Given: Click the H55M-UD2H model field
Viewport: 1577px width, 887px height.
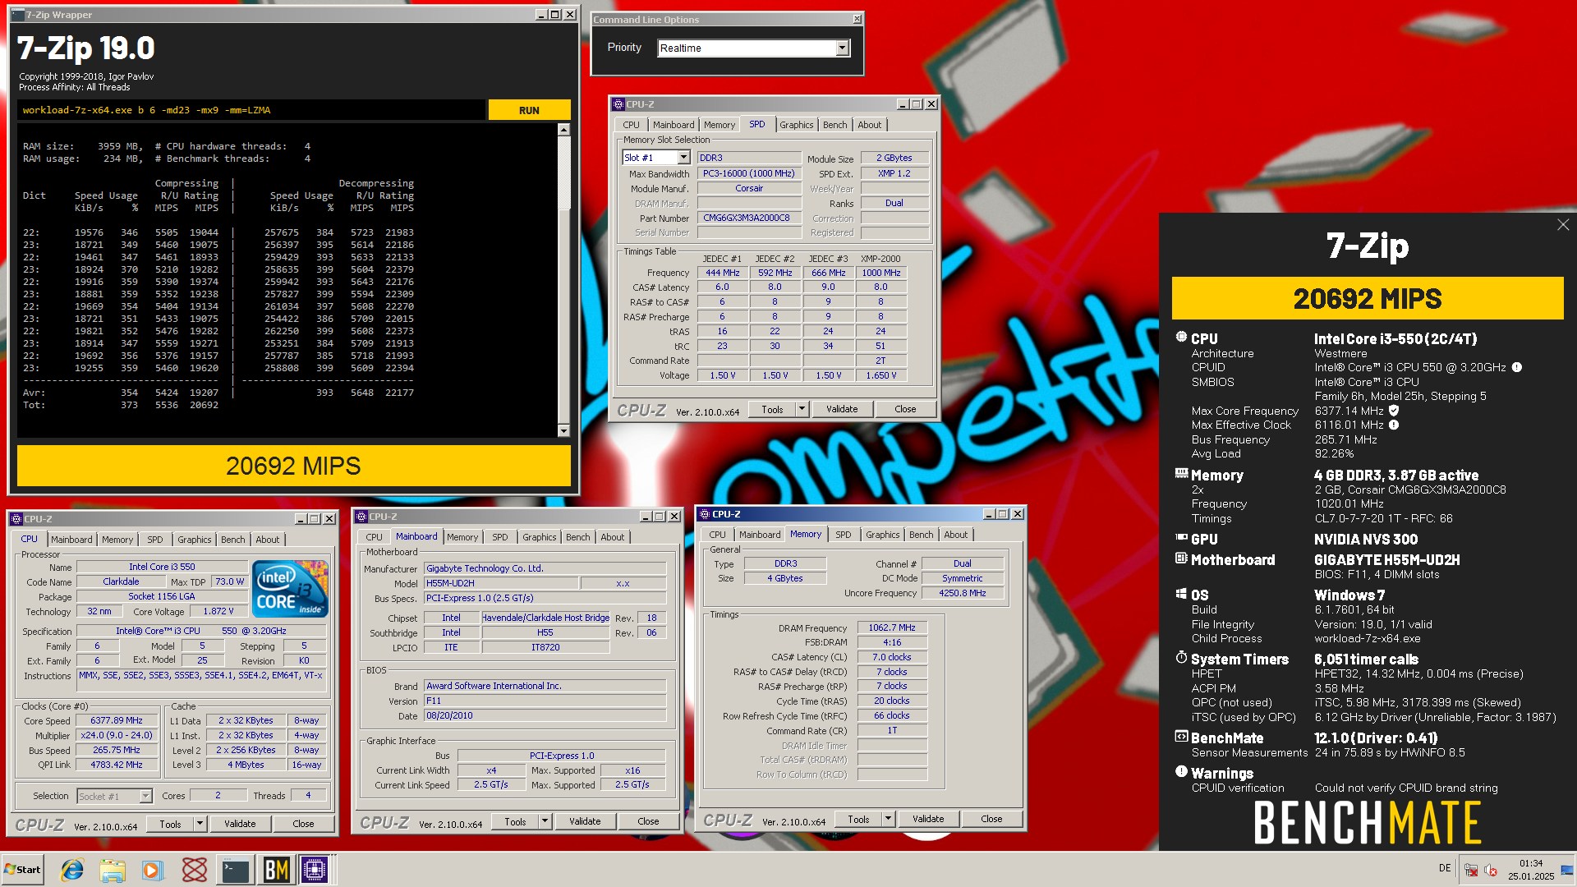Looking at the screenshot, I should coord(501,583).
